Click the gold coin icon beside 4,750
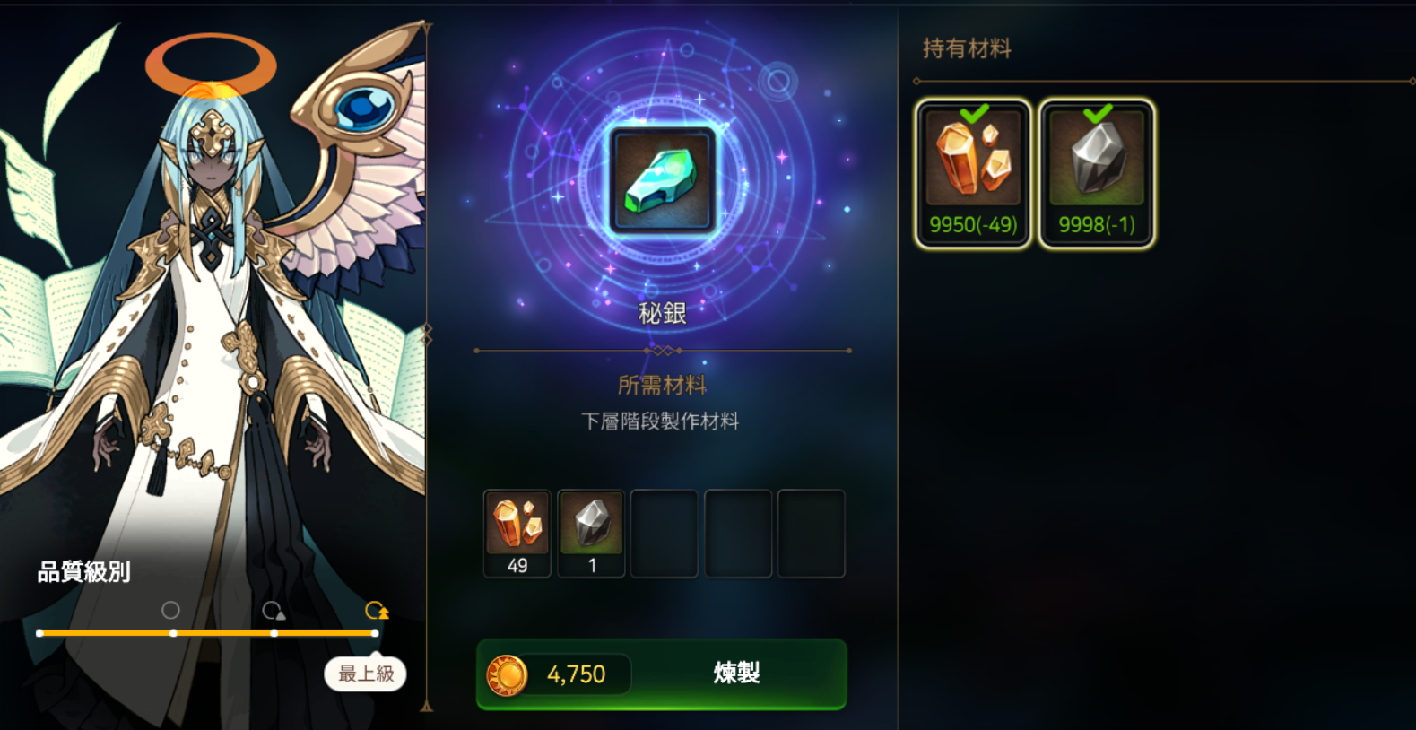Viewport: 1416px width, 730px height. tap(507, 674)
